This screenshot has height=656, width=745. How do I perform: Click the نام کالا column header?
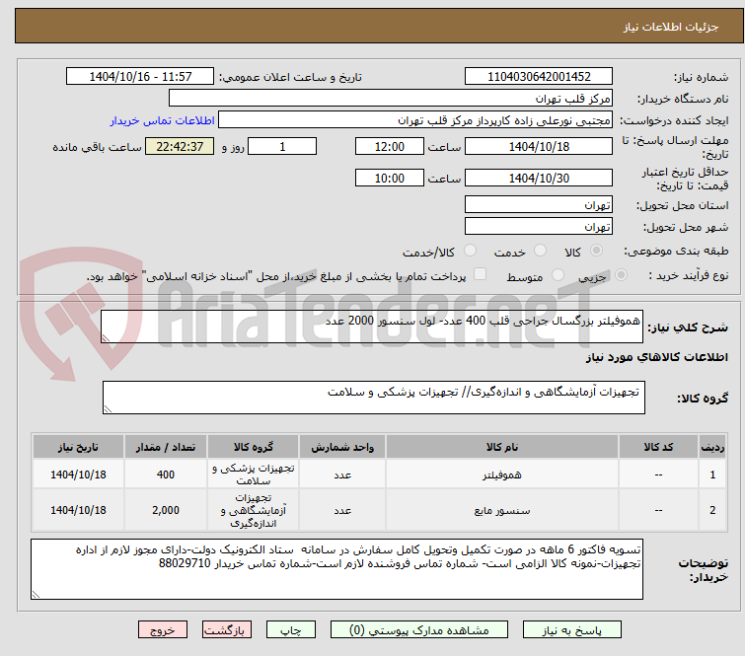pyautogui.click(x=502, y=447)
